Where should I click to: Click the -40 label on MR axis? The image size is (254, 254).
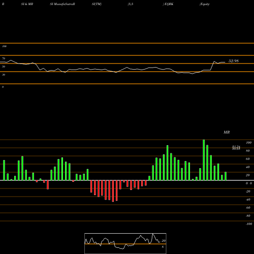click(x=248, y=200)
